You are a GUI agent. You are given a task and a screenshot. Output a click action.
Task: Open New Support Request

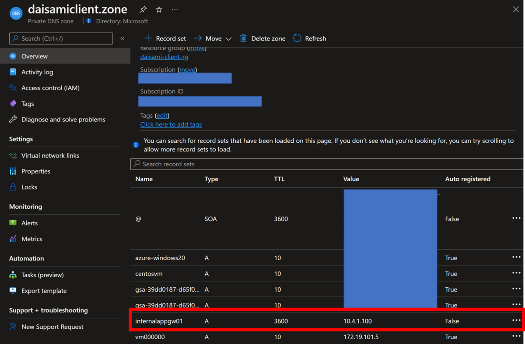[52, 327]
